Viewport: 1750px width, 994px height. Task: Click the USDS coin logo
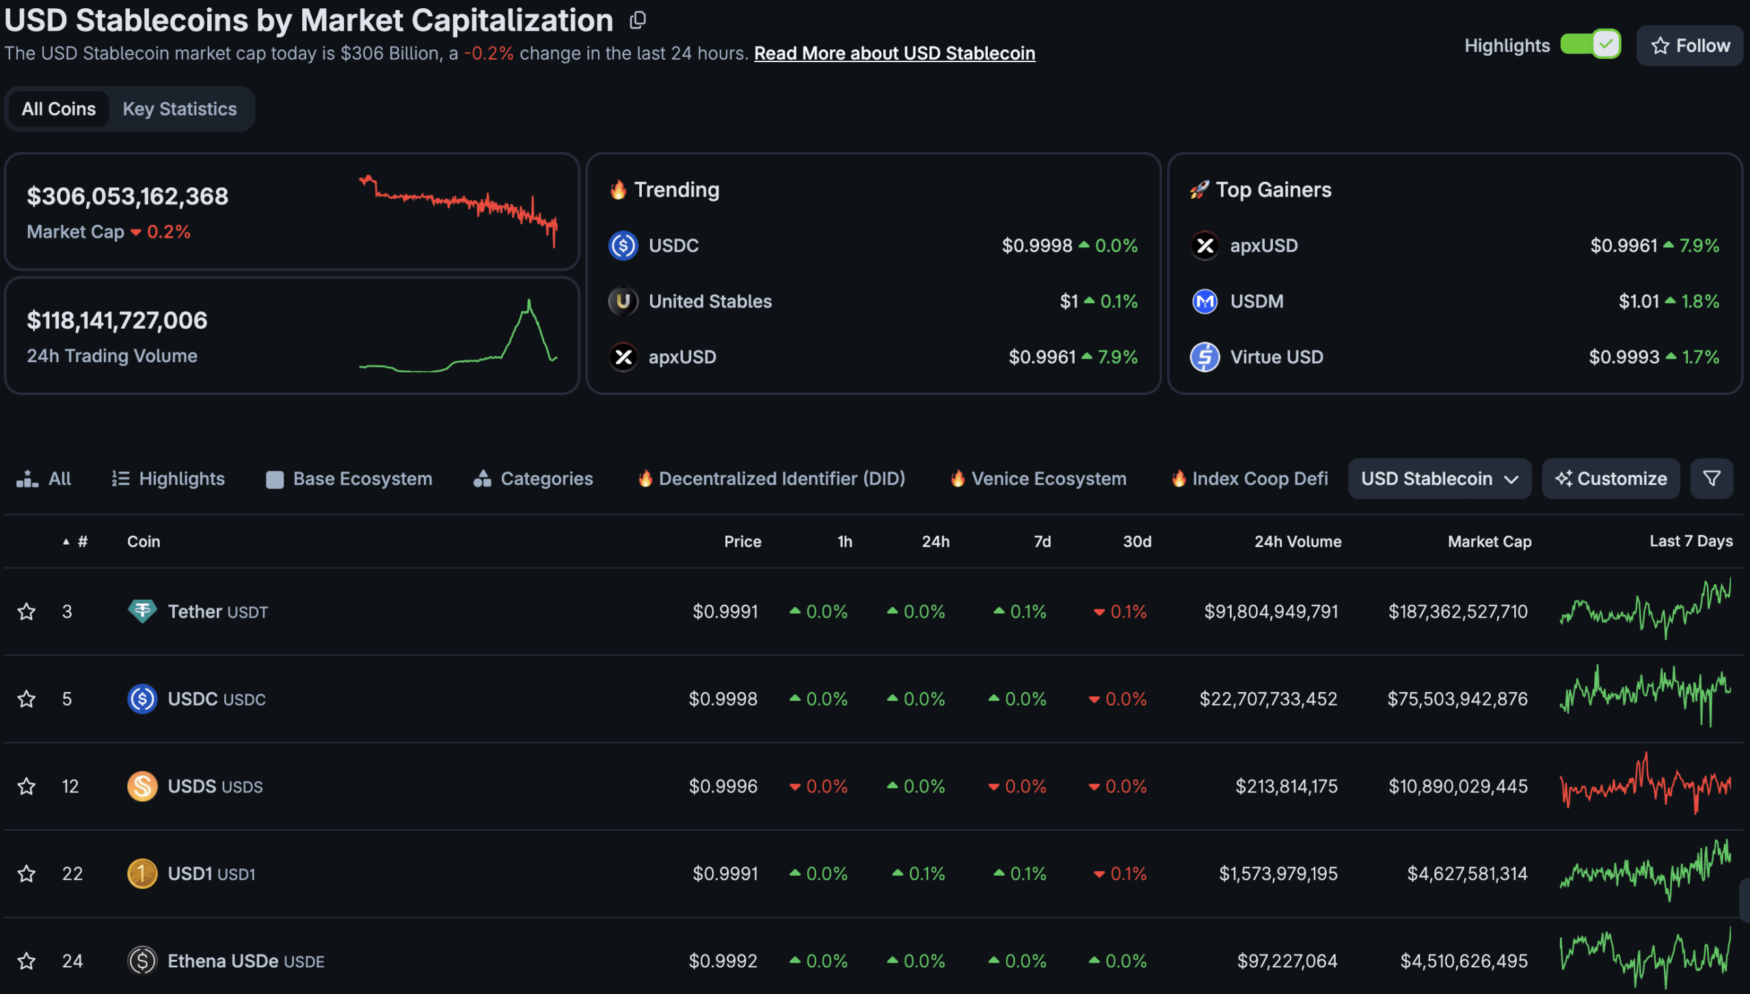pyautogui.click(x=142, y=786)
